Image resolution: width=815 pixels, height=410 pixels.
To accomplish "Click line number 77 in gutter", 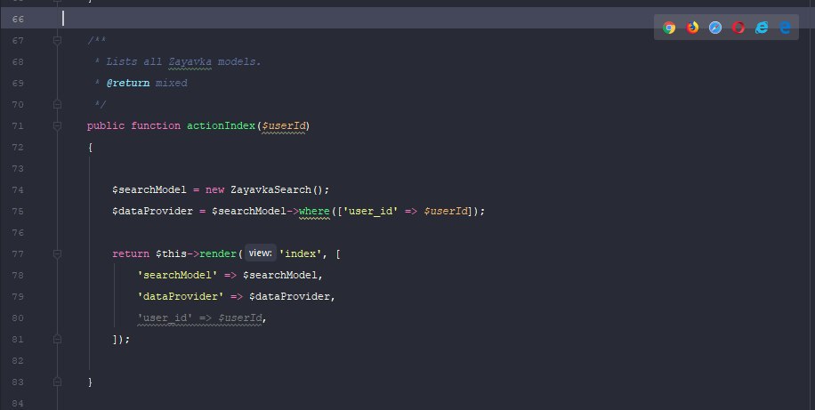I will tap(18, 253).
